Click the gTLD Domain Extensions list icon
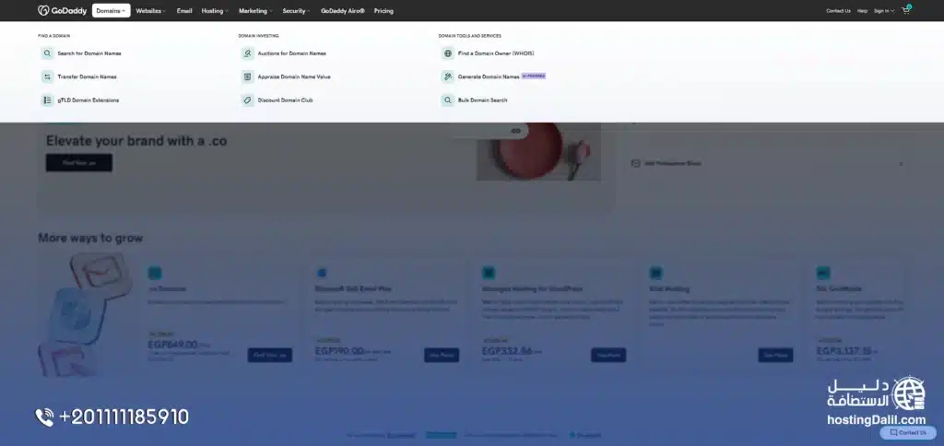The width and height of the screenshot is (944, 446). tap(47, 100)
